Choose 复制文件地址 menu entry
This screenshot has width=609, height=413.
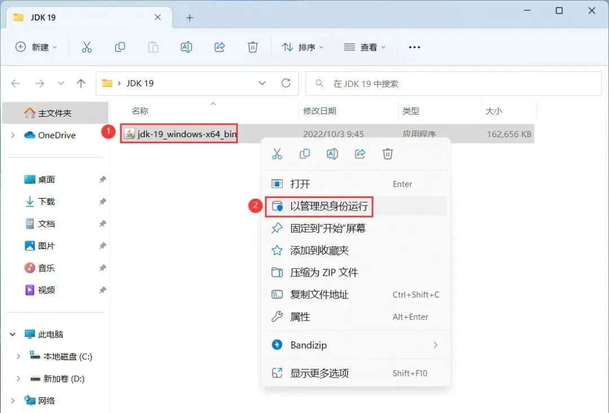point(356,295)
